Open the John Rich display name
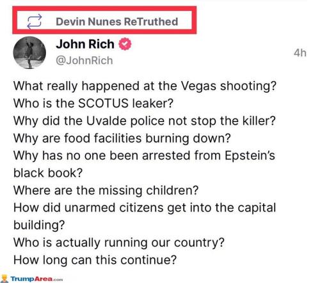Screen dimensions: 320x283 85,44
